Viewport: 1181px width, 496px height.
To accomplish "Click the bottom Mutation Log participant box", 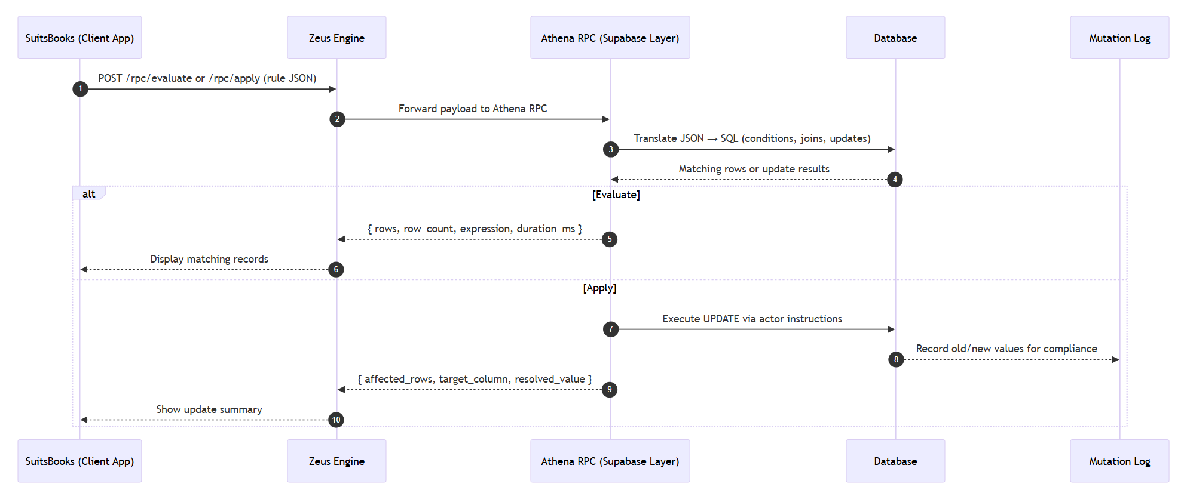I will 1119,461.
